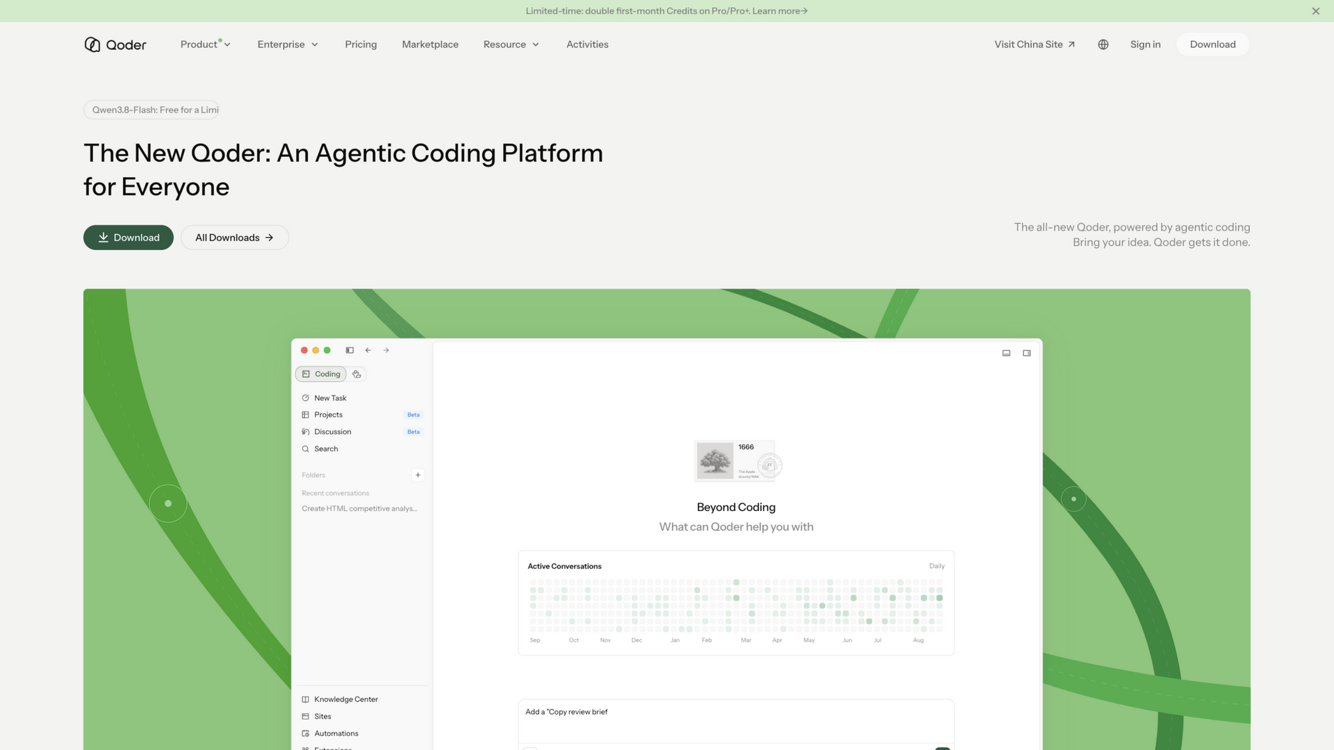Select the chat mode icon beside Coding
Screen dimensions: 1334x750
coord(356,374)
